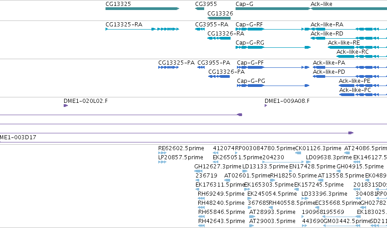Viewport: 387px width, 228px height.
Task: Click the LD13133.5prime EST label
Action: point(265,167)
